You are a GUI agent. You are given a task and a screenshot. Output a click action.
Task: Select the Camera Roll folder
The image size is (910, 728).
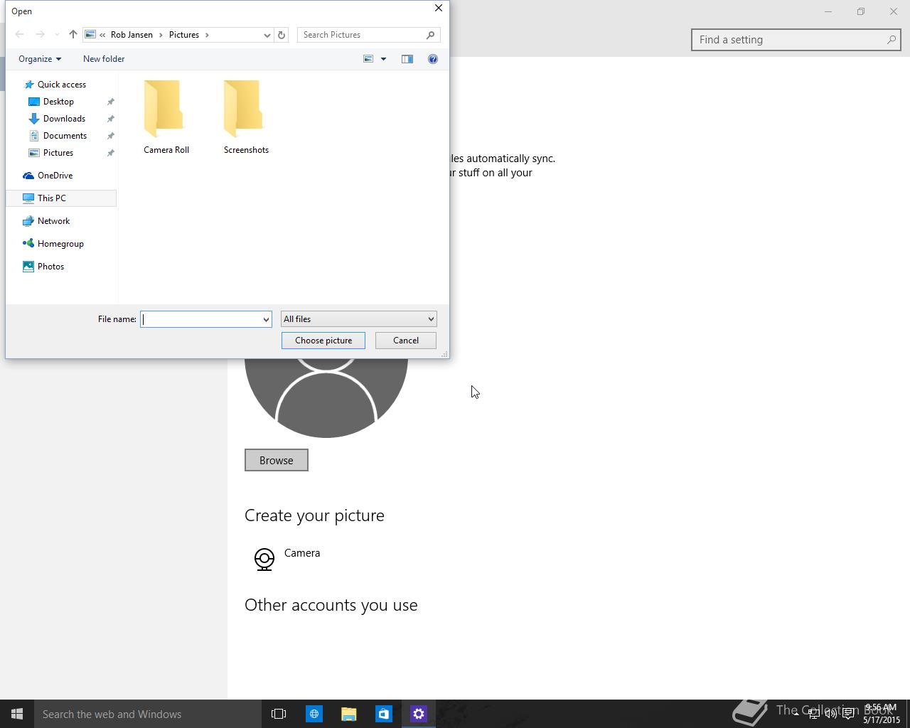pos(166,117)
